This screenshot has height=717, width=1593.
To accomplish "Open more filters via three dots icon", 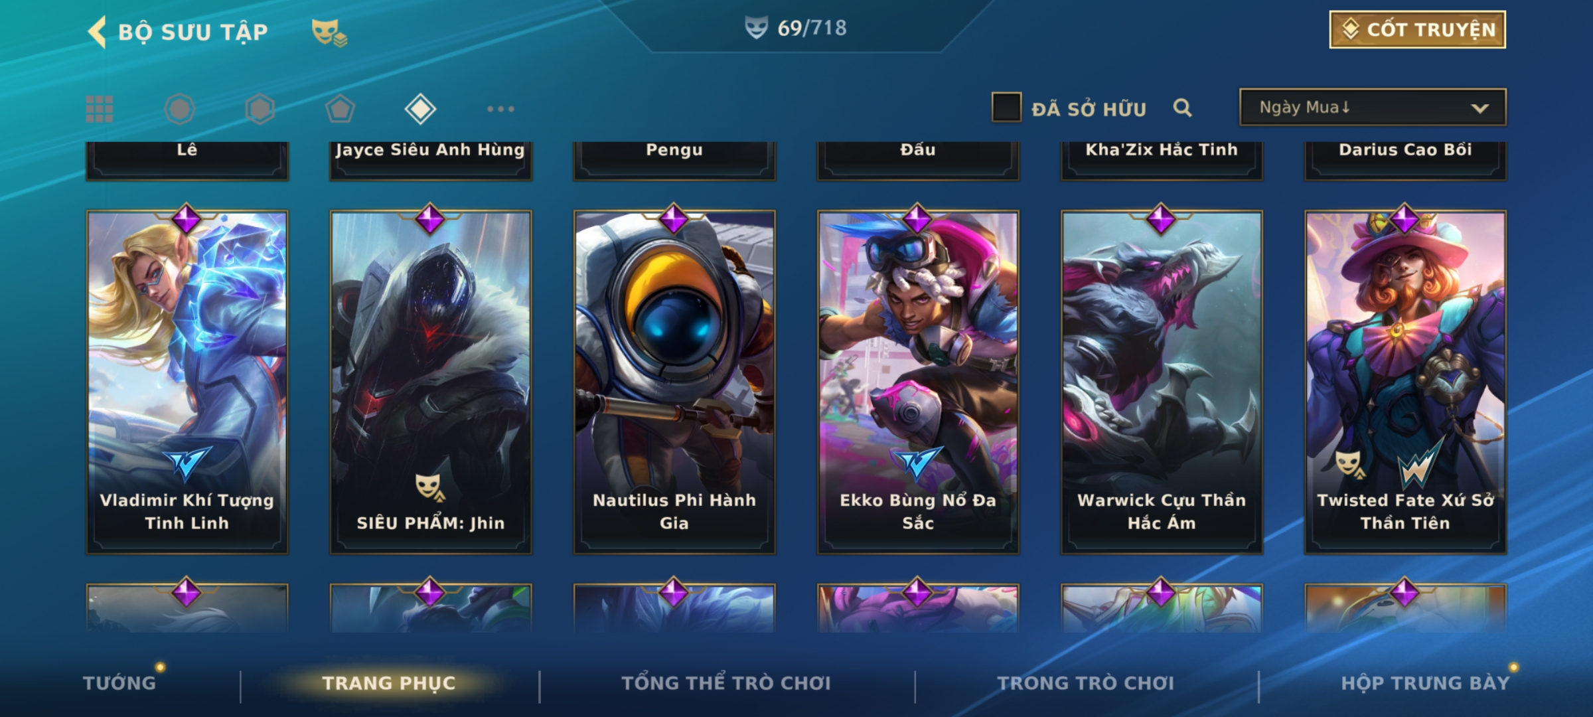I will 500,109.
